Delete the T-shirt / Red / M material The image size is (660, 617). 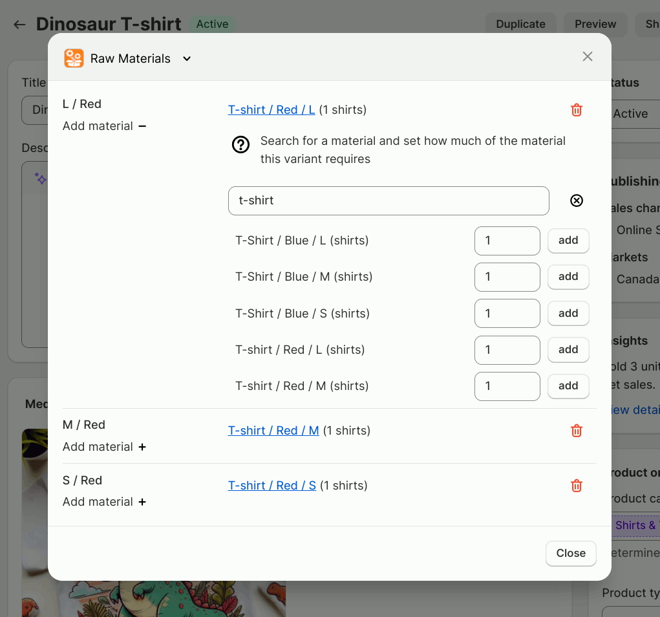pyautogui.click(x=576, y=431)
